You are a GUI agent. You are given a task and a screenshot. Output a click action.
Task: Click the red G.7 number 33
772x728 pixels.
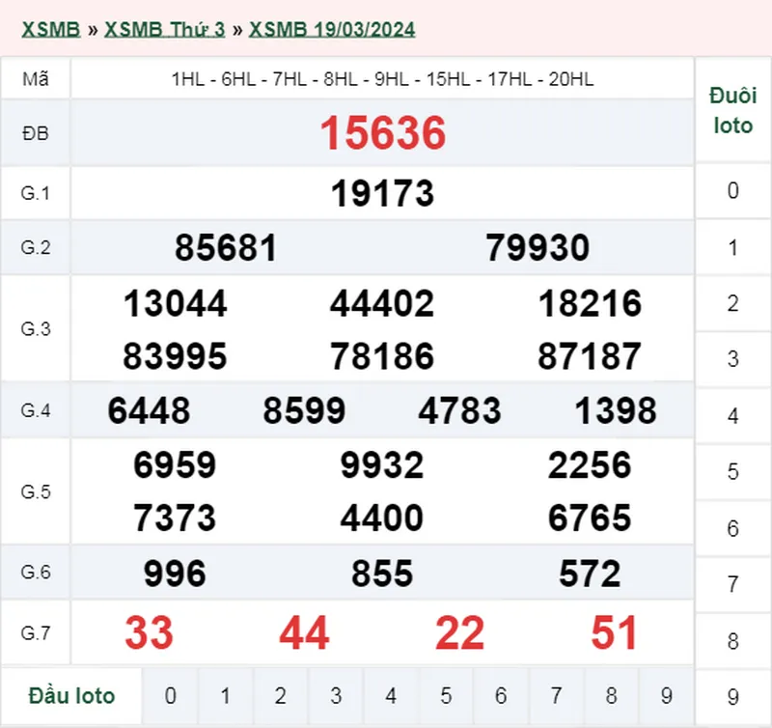click(x=149, y=633)
